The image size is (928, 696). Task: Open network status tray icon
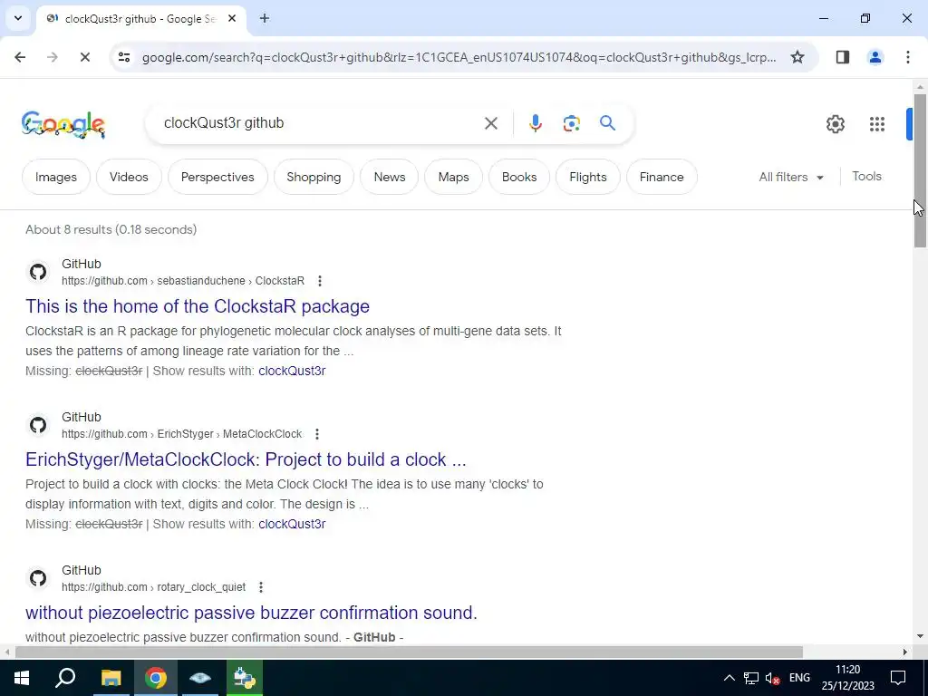tap(751, 678)
